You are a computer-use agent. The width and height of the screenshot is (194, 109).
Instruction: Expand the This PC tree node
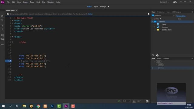pyautogui.click(x=155, y=25)
